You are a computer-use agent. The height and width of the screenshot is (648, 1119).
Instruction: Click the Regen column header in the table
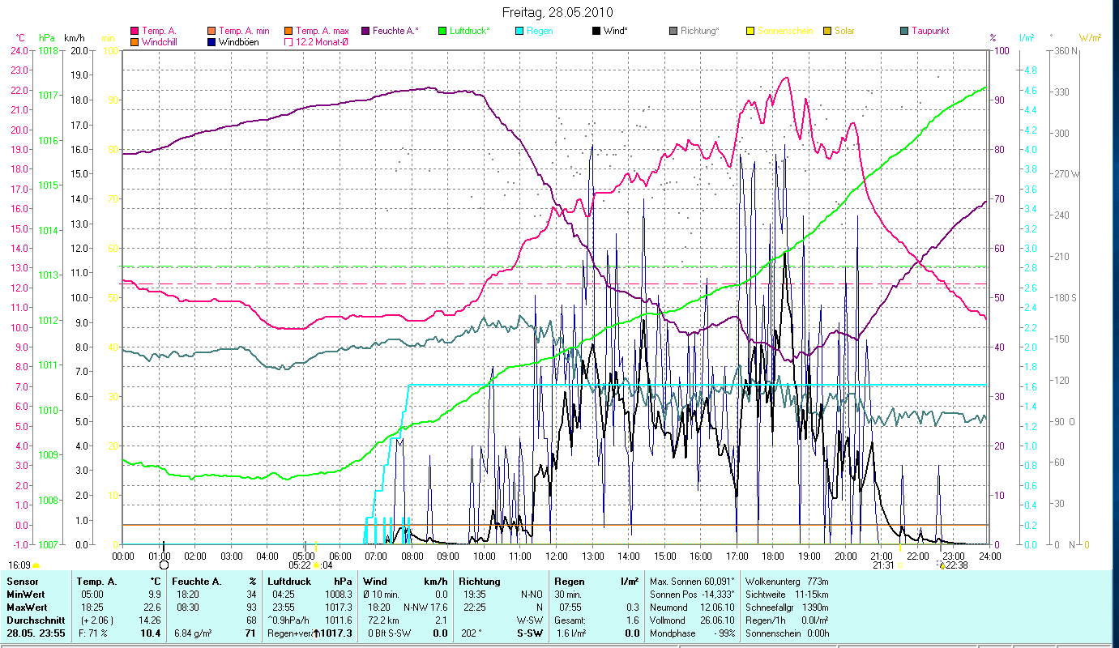coord(567,582)
